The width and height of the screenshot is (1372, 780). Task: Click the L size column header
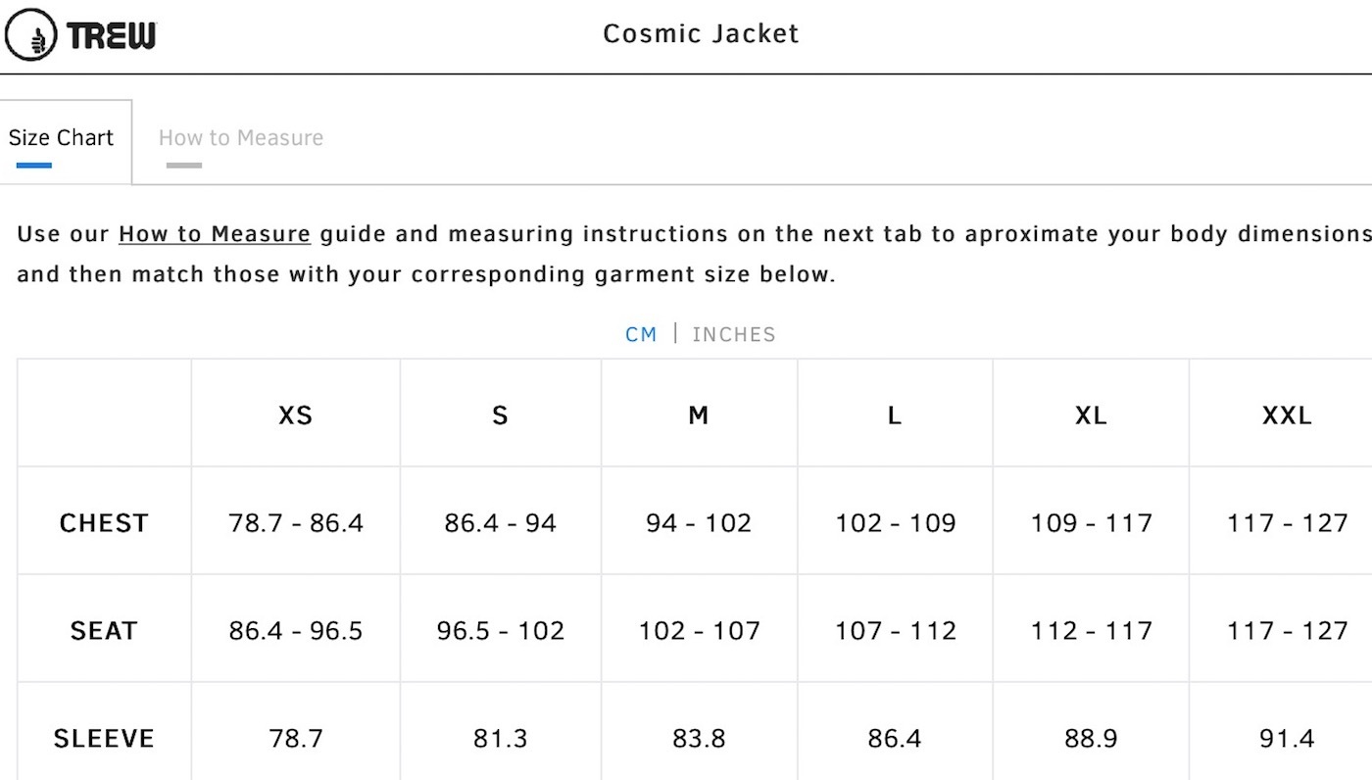pos(895,414)
